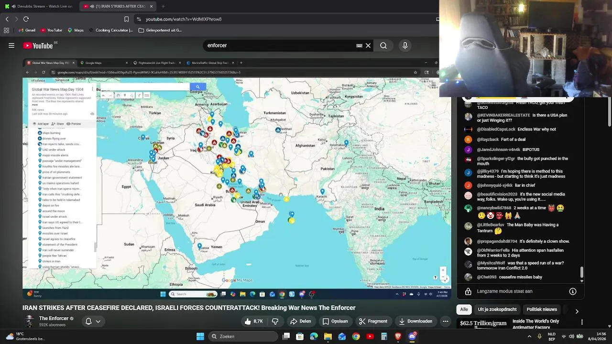
Task: Click the live chat scrollbar
Action: point(581,272)
